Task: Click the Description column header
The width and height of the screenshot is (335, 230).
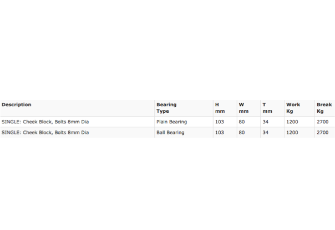Action: pos(17,104)
